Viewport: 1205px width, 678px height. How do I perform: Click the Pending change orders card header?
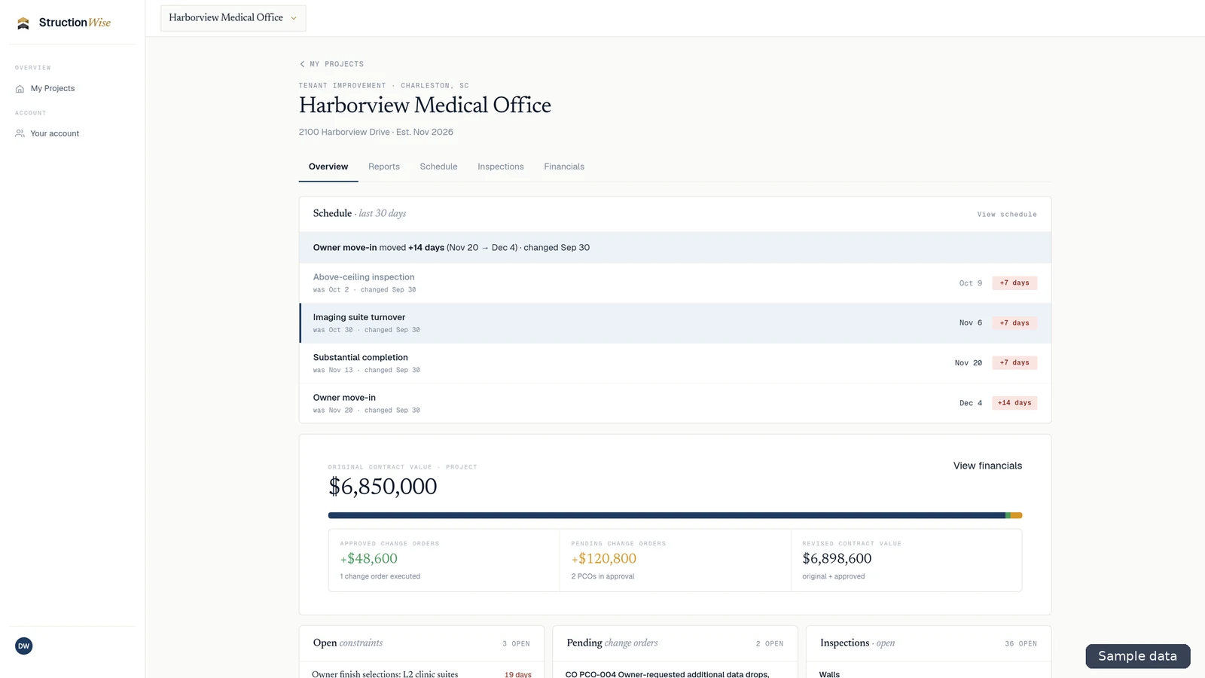pyautogui.click(x=675, y=643)
